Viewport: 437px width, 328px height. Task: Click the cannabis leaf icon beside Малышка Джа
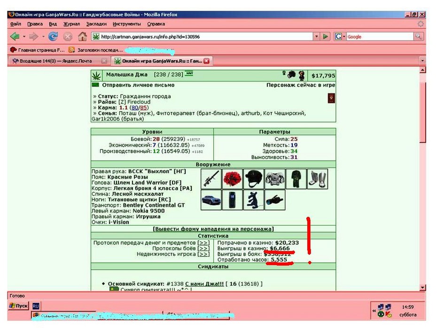click(x=96, y=75)
